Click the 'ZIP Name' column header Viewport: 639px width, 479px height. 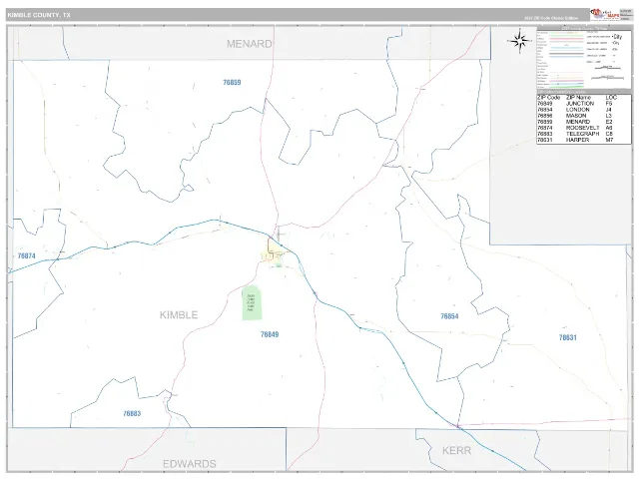578,98
